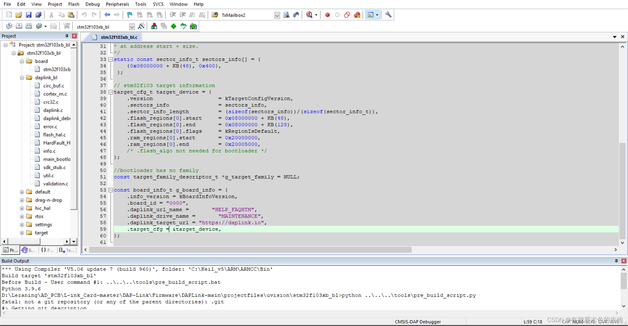The width and height of the screenshot is (628, 326).
Task: Open Manage Run-Time Environment green diamond icon
Action: tap(174, 26)
